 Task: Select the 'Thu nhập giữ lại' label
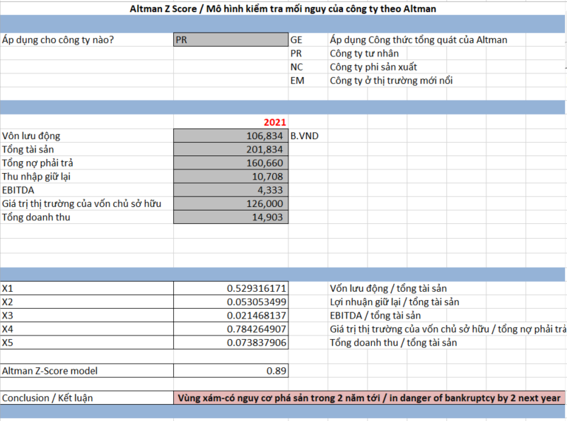tap(36, 177)
